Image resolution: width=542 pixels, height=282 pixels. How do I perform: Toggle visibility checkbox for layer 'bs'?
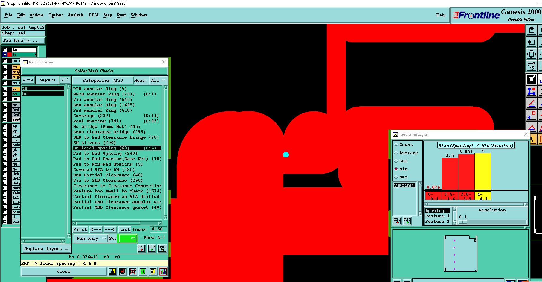[5, 94]
